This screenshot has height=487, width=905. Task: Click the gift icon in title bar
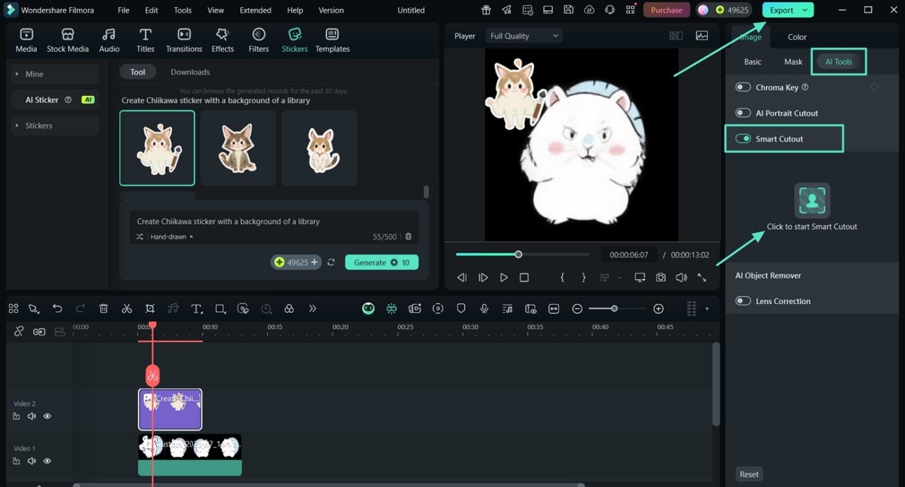(485, 10)
